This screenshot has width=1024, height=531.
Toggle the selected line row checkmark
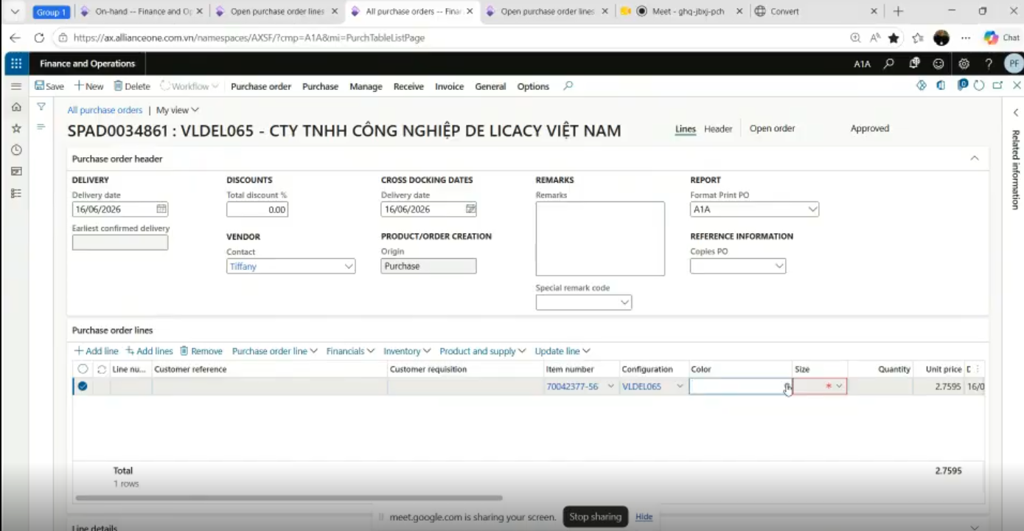[83, 386]
